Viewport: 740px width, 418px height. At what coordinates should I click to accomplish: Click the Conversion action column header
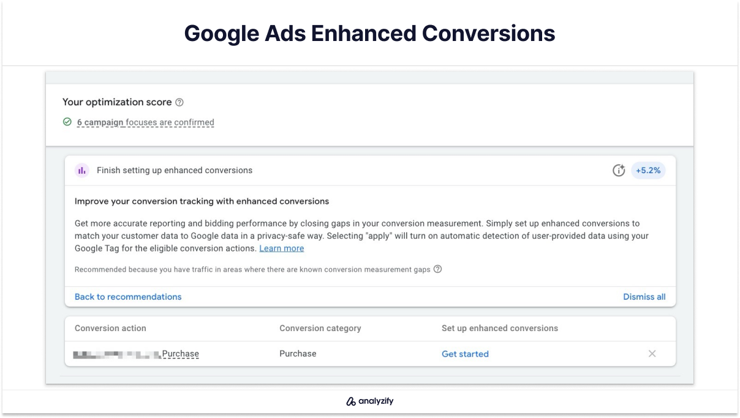110,329
